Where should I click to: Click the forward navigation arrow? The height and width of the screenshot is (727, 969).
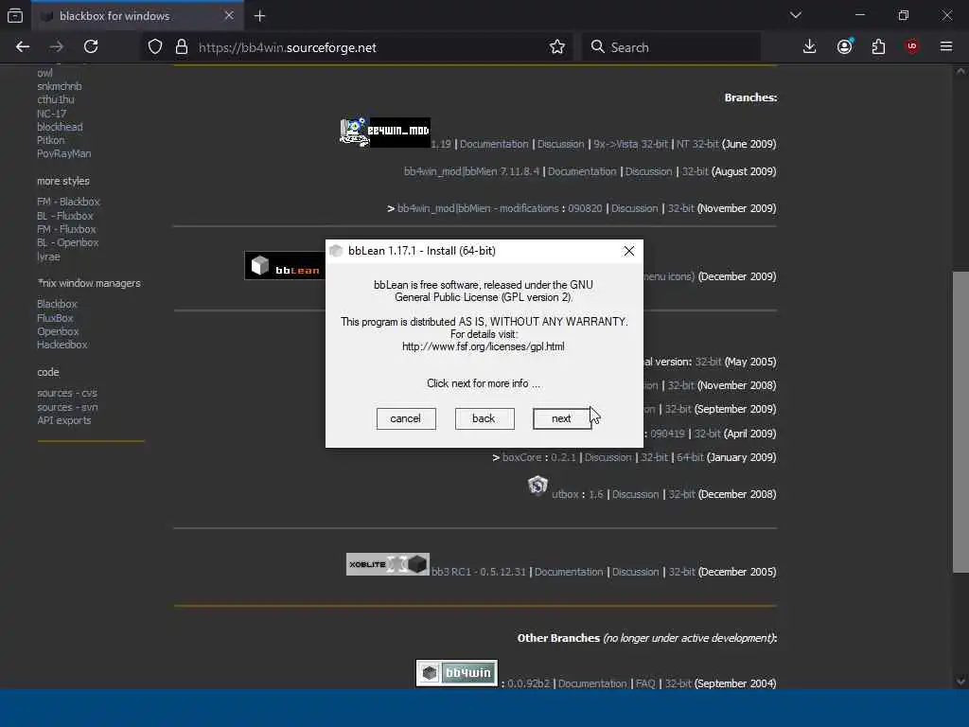click(x=57, y=47)
